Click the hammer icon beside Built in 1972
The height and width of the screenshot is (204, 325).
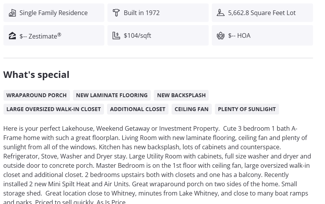click(x=116, y=13)
